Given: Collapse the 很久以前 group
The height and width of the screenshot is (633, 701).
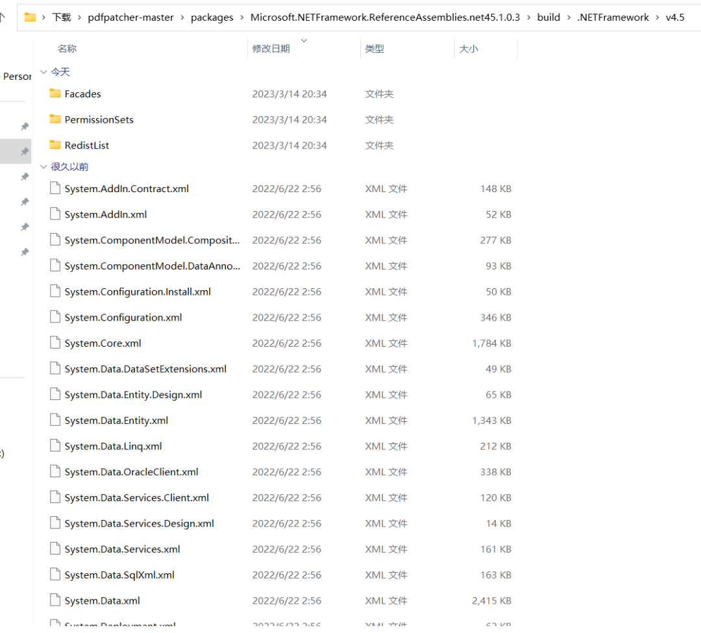Looking at the screenshot, I should [43, 167].
